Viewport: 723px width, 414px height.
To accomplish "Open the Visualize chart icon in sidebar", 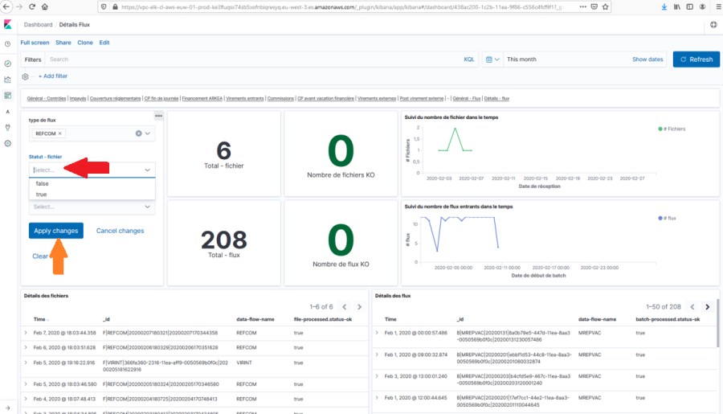I will click(7, 80).
